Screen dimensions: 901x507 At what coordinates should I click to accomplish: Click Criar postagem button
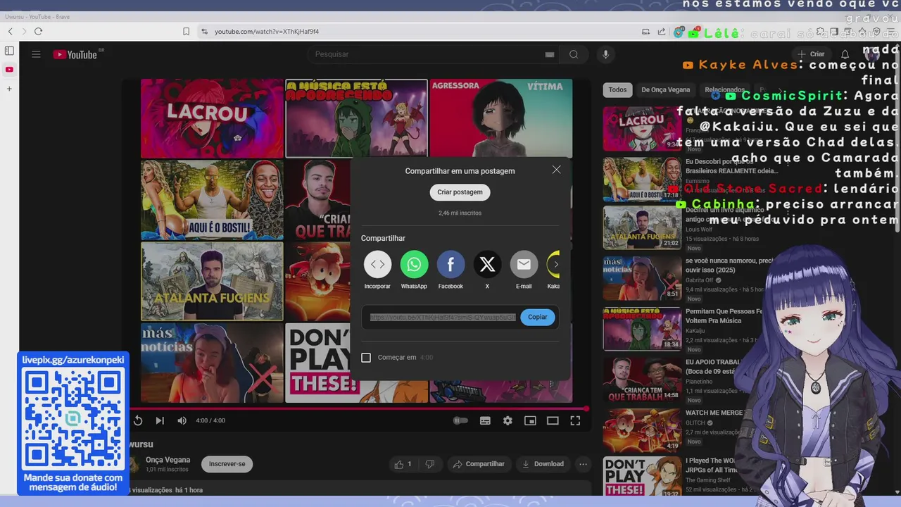(460, 192)
